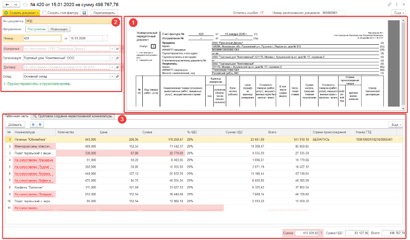Select the Поступление direction toggle
Image resolution: width=410 pixels, height=240 pixels.
pos(37,29)
